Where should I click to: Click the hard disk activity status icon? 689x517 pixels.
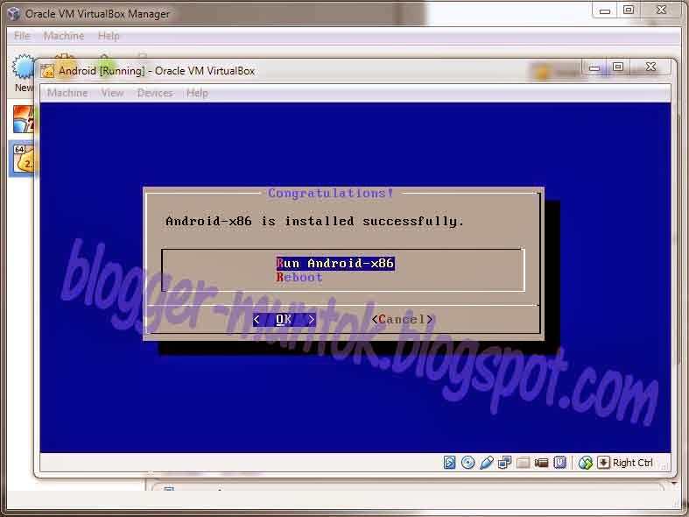pos(449,463)
